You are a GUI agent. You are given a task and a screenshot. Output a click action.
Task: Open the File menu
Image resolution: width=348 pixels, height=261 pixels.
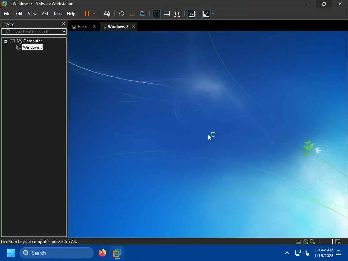[x=7, y=14]
